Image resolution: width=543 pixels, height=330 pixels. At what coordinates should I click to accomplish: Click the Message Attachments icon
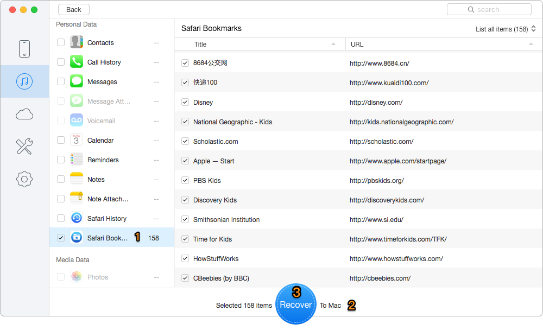tap(77, 101)
